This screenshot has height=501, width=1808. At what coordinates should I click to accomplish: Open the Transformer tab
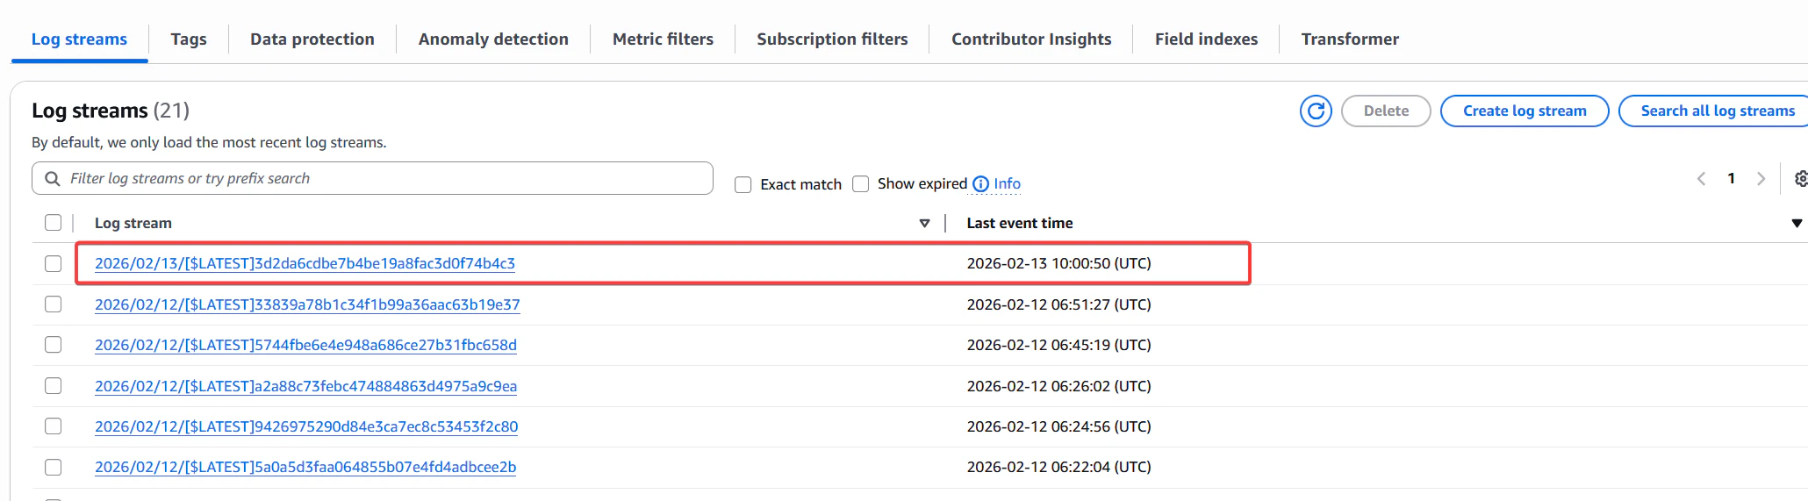1350,39
